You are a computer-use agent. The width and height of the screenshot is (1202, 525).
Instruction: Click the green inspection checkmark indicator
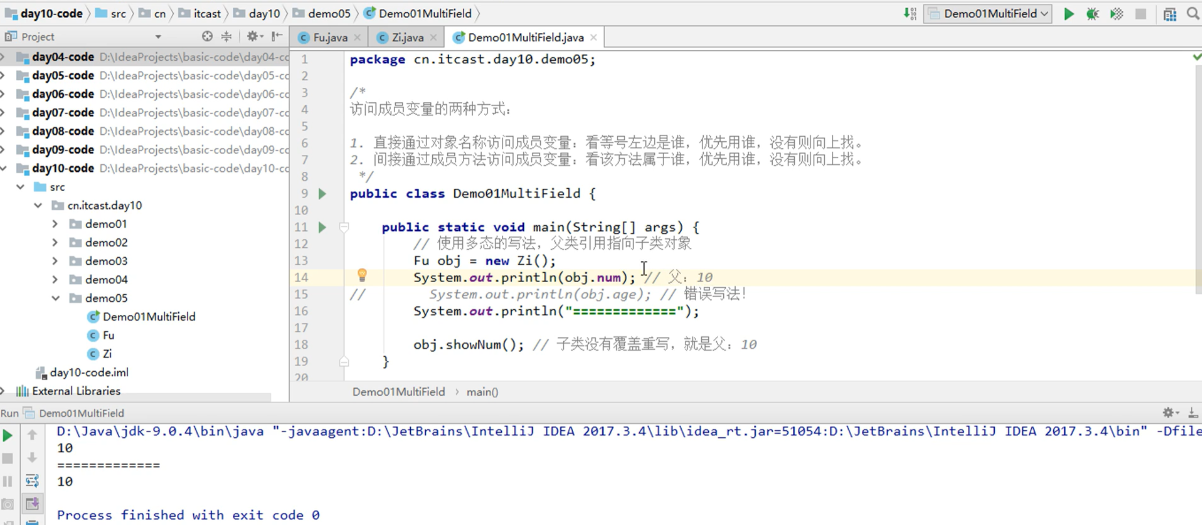pyautogui.click(x=1197, y=57)
